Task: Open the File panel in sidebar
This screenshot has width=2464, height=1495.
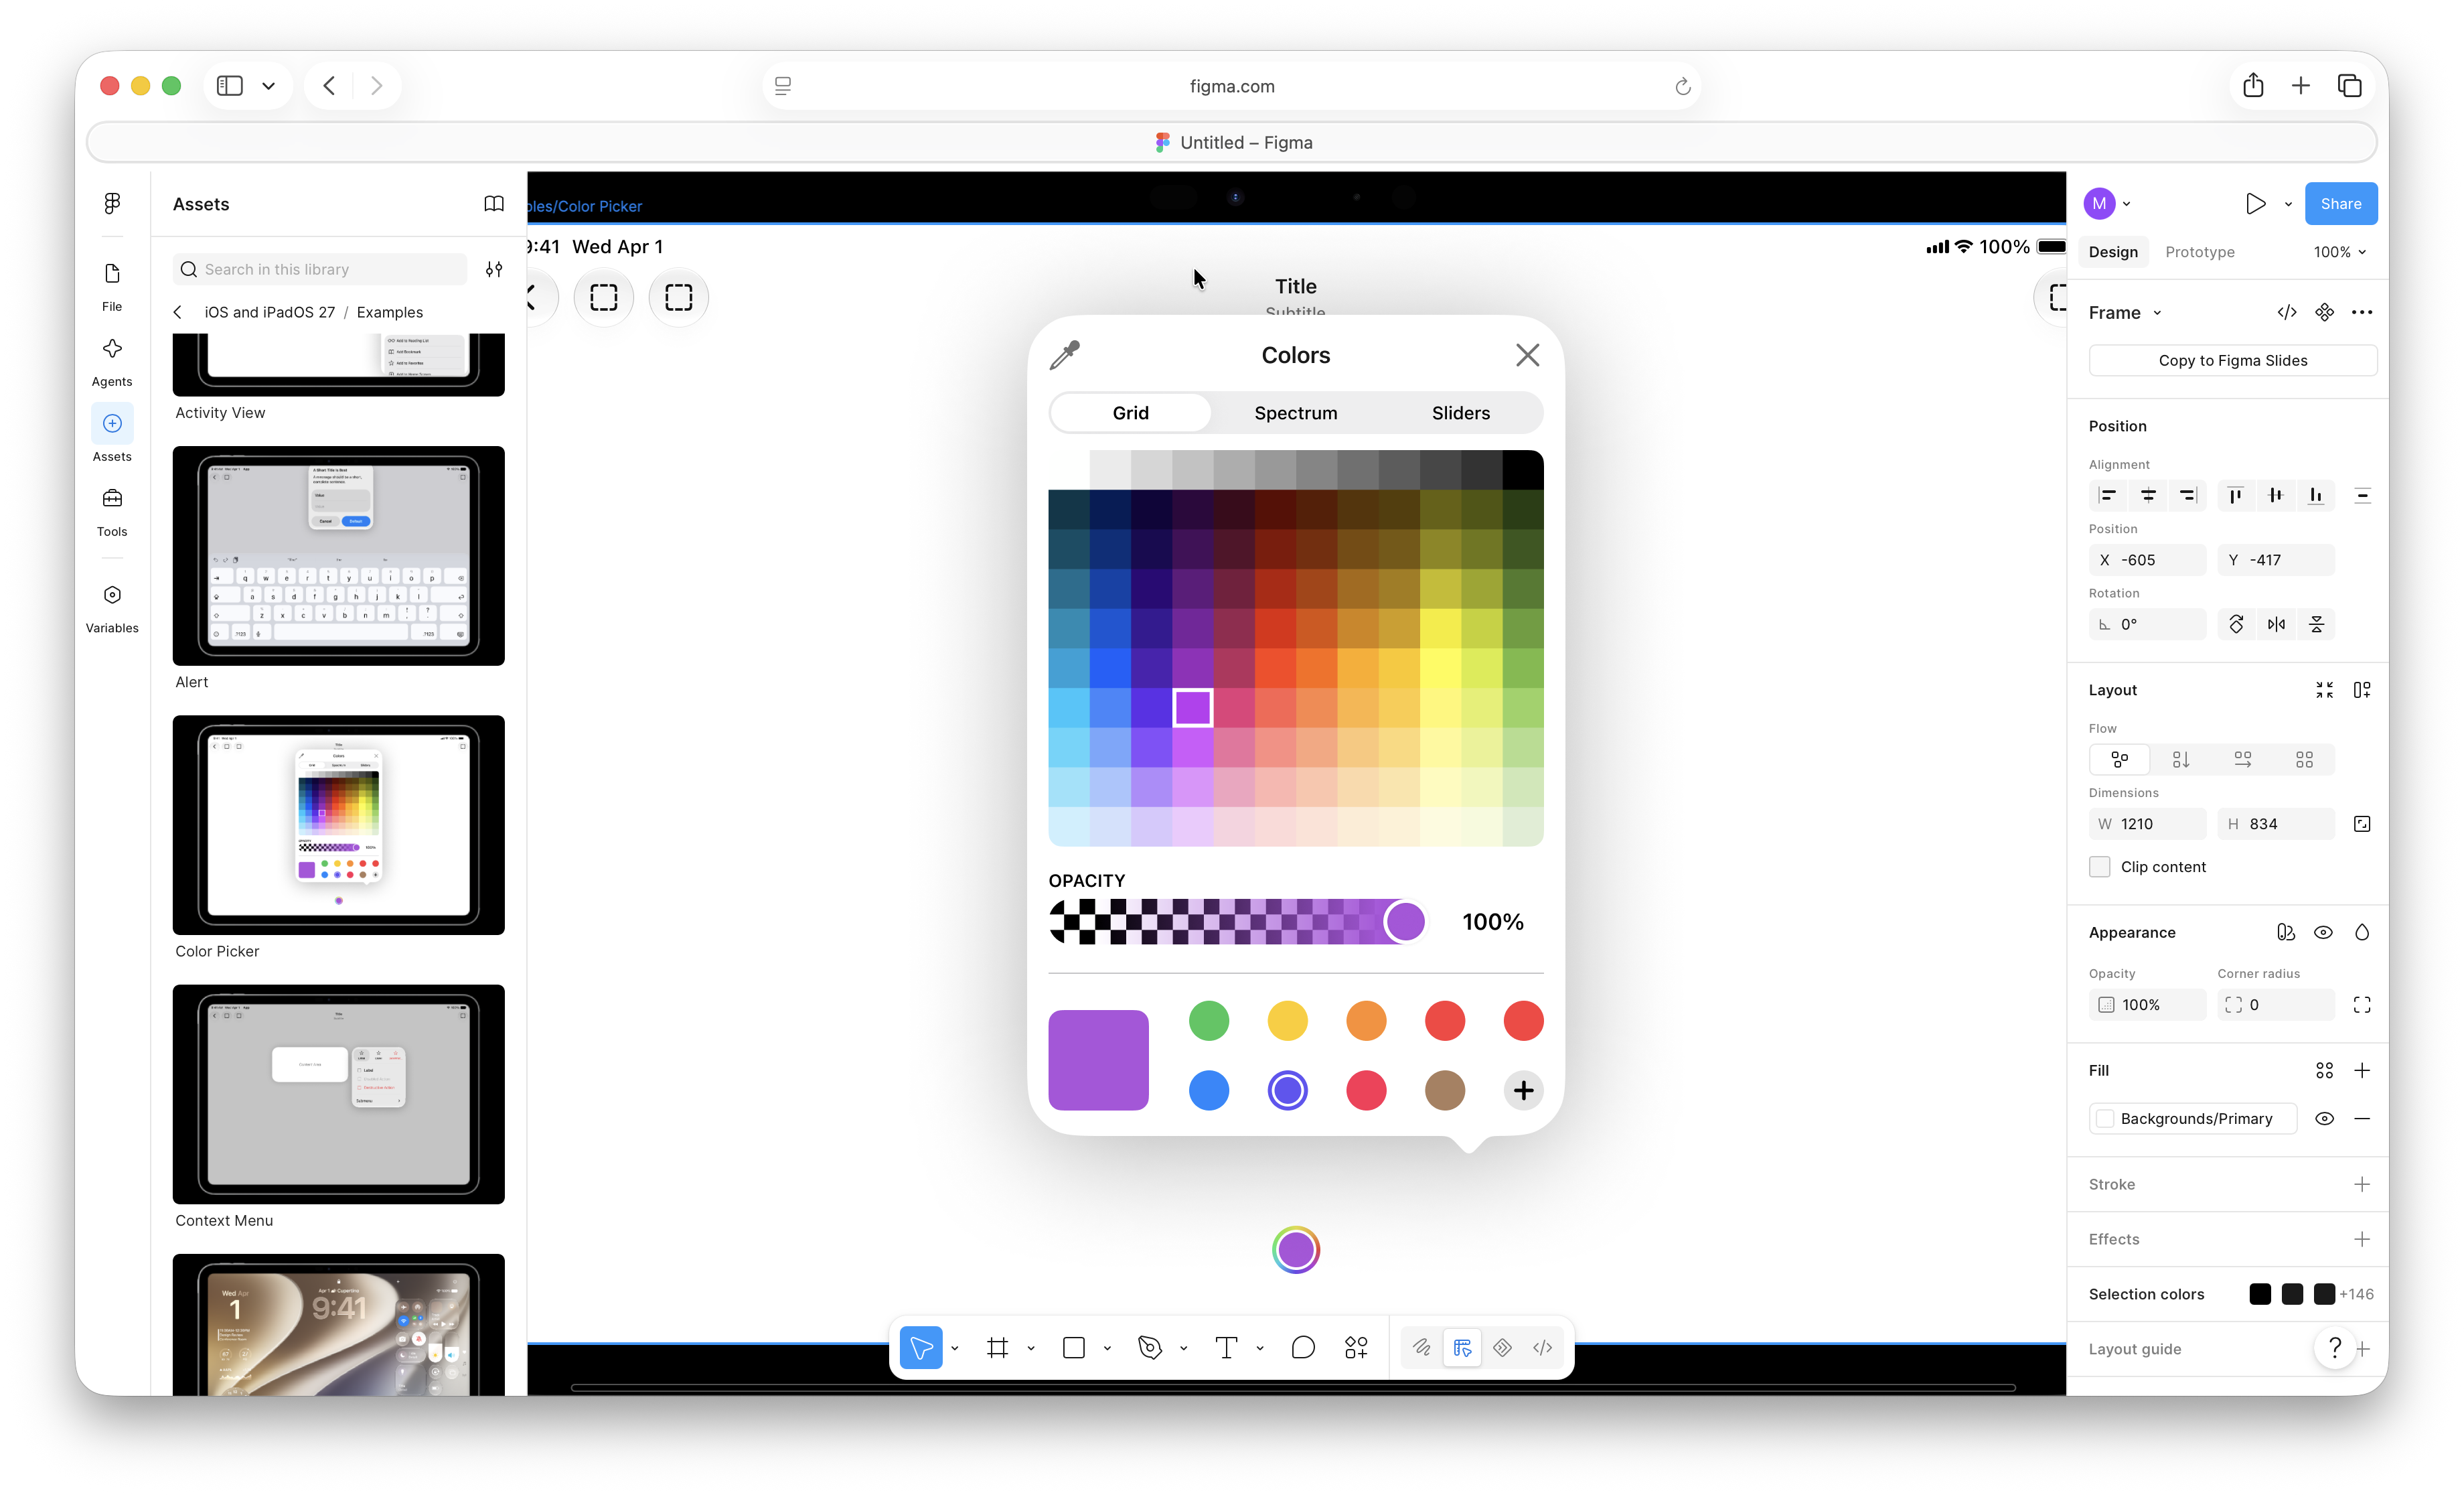Action: click(112, 286)
